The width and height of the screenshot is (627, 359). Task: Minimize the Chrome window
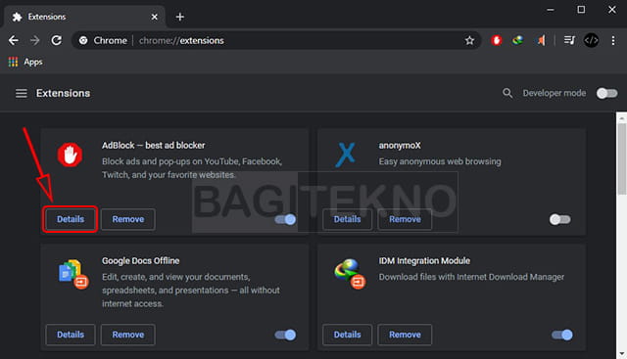click(551, 10)
